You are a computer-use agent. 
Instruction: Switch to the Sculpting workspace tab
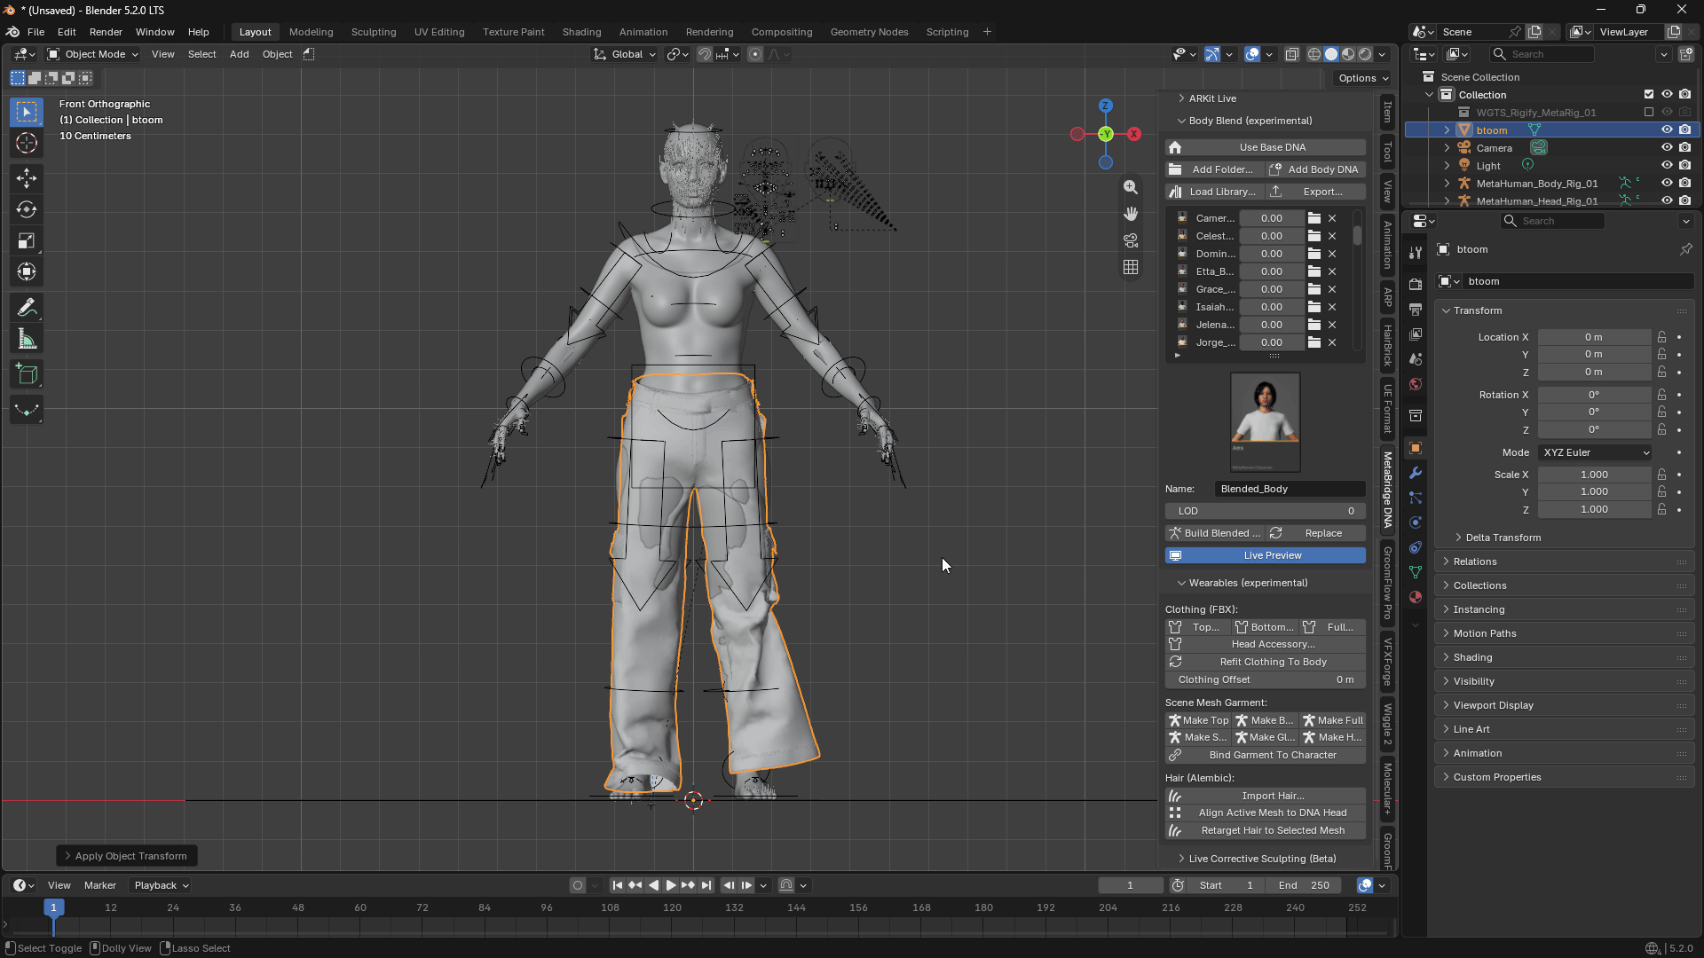pos(374,32)
